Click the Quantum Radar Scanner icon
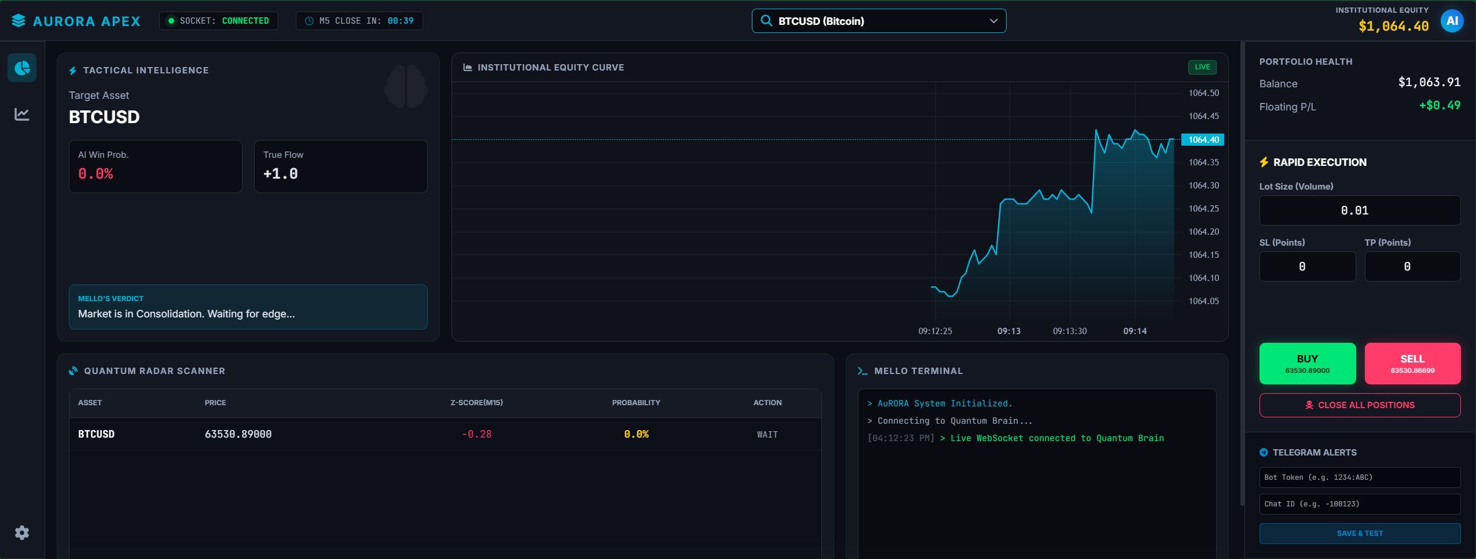1476x559 pixels. click(x=74, y=371)
